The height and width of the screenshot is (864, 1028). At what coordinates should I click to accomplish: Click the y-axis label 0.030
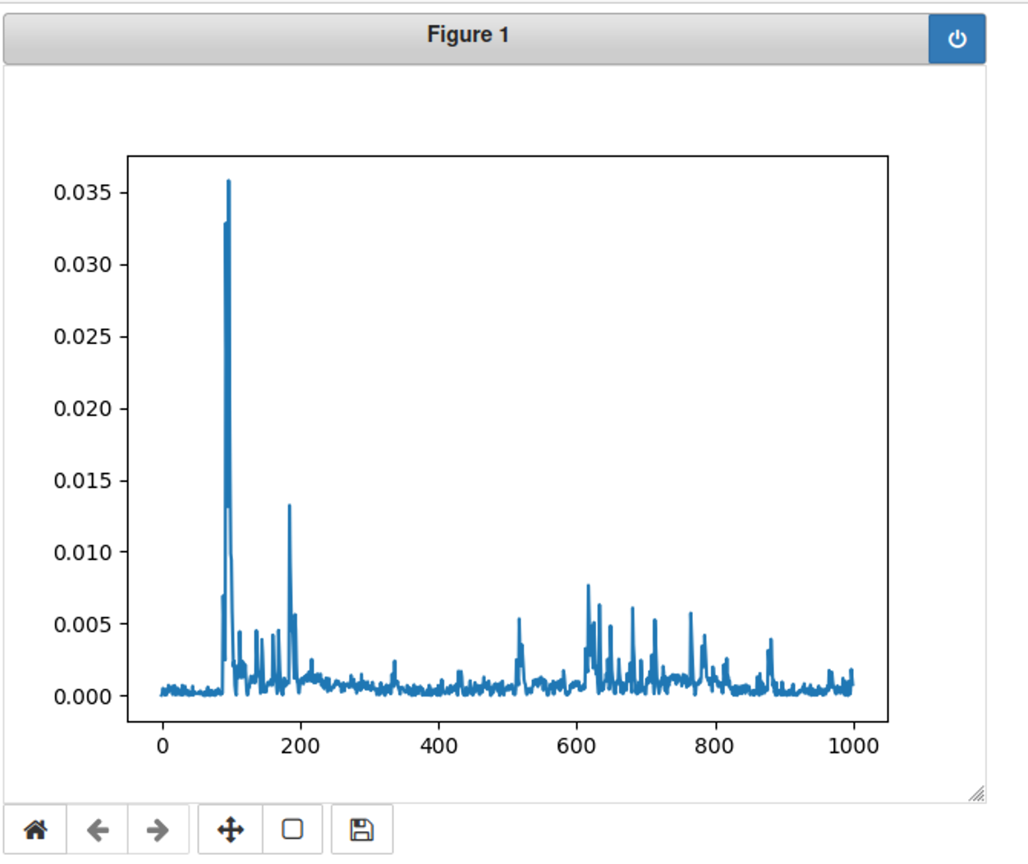(82, 264)
